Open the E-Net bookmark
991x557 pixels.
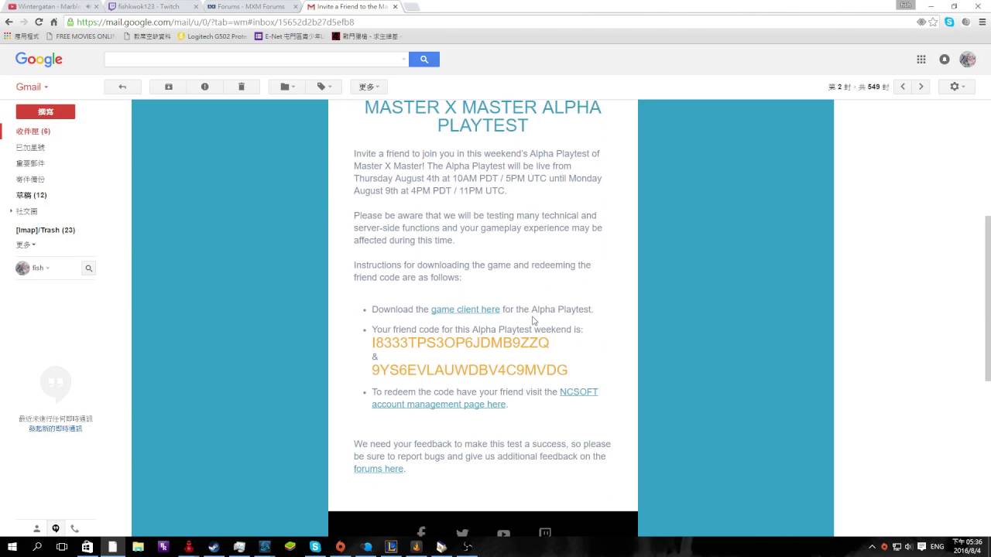[290, 36]
